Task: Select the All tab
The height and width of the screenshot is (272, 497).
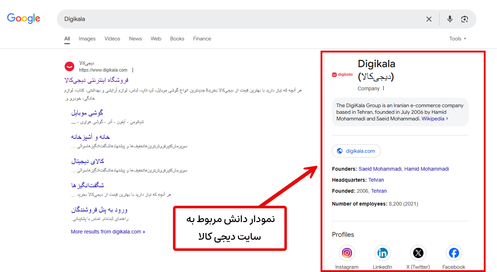Action: tap(67, 39)
